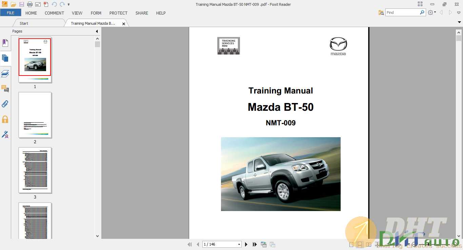Open the search settings gear icon
Screen dimensions: 463x250
click(x=430, y=13)
